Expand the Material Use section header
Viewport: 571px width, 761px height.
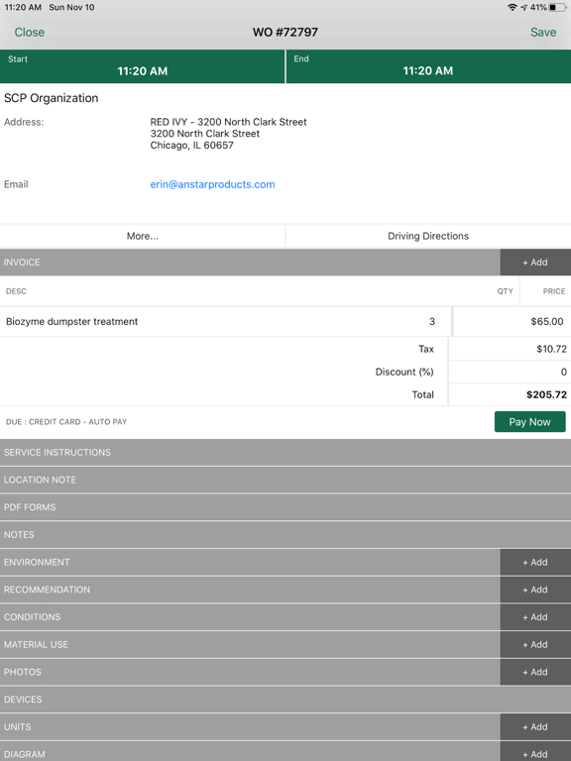point(250,644)
